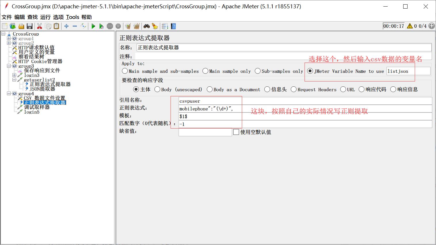The height and width of the screenshot is (245, 436).
Task: Open the Tools menu
Action: click(x=72, y=17)
